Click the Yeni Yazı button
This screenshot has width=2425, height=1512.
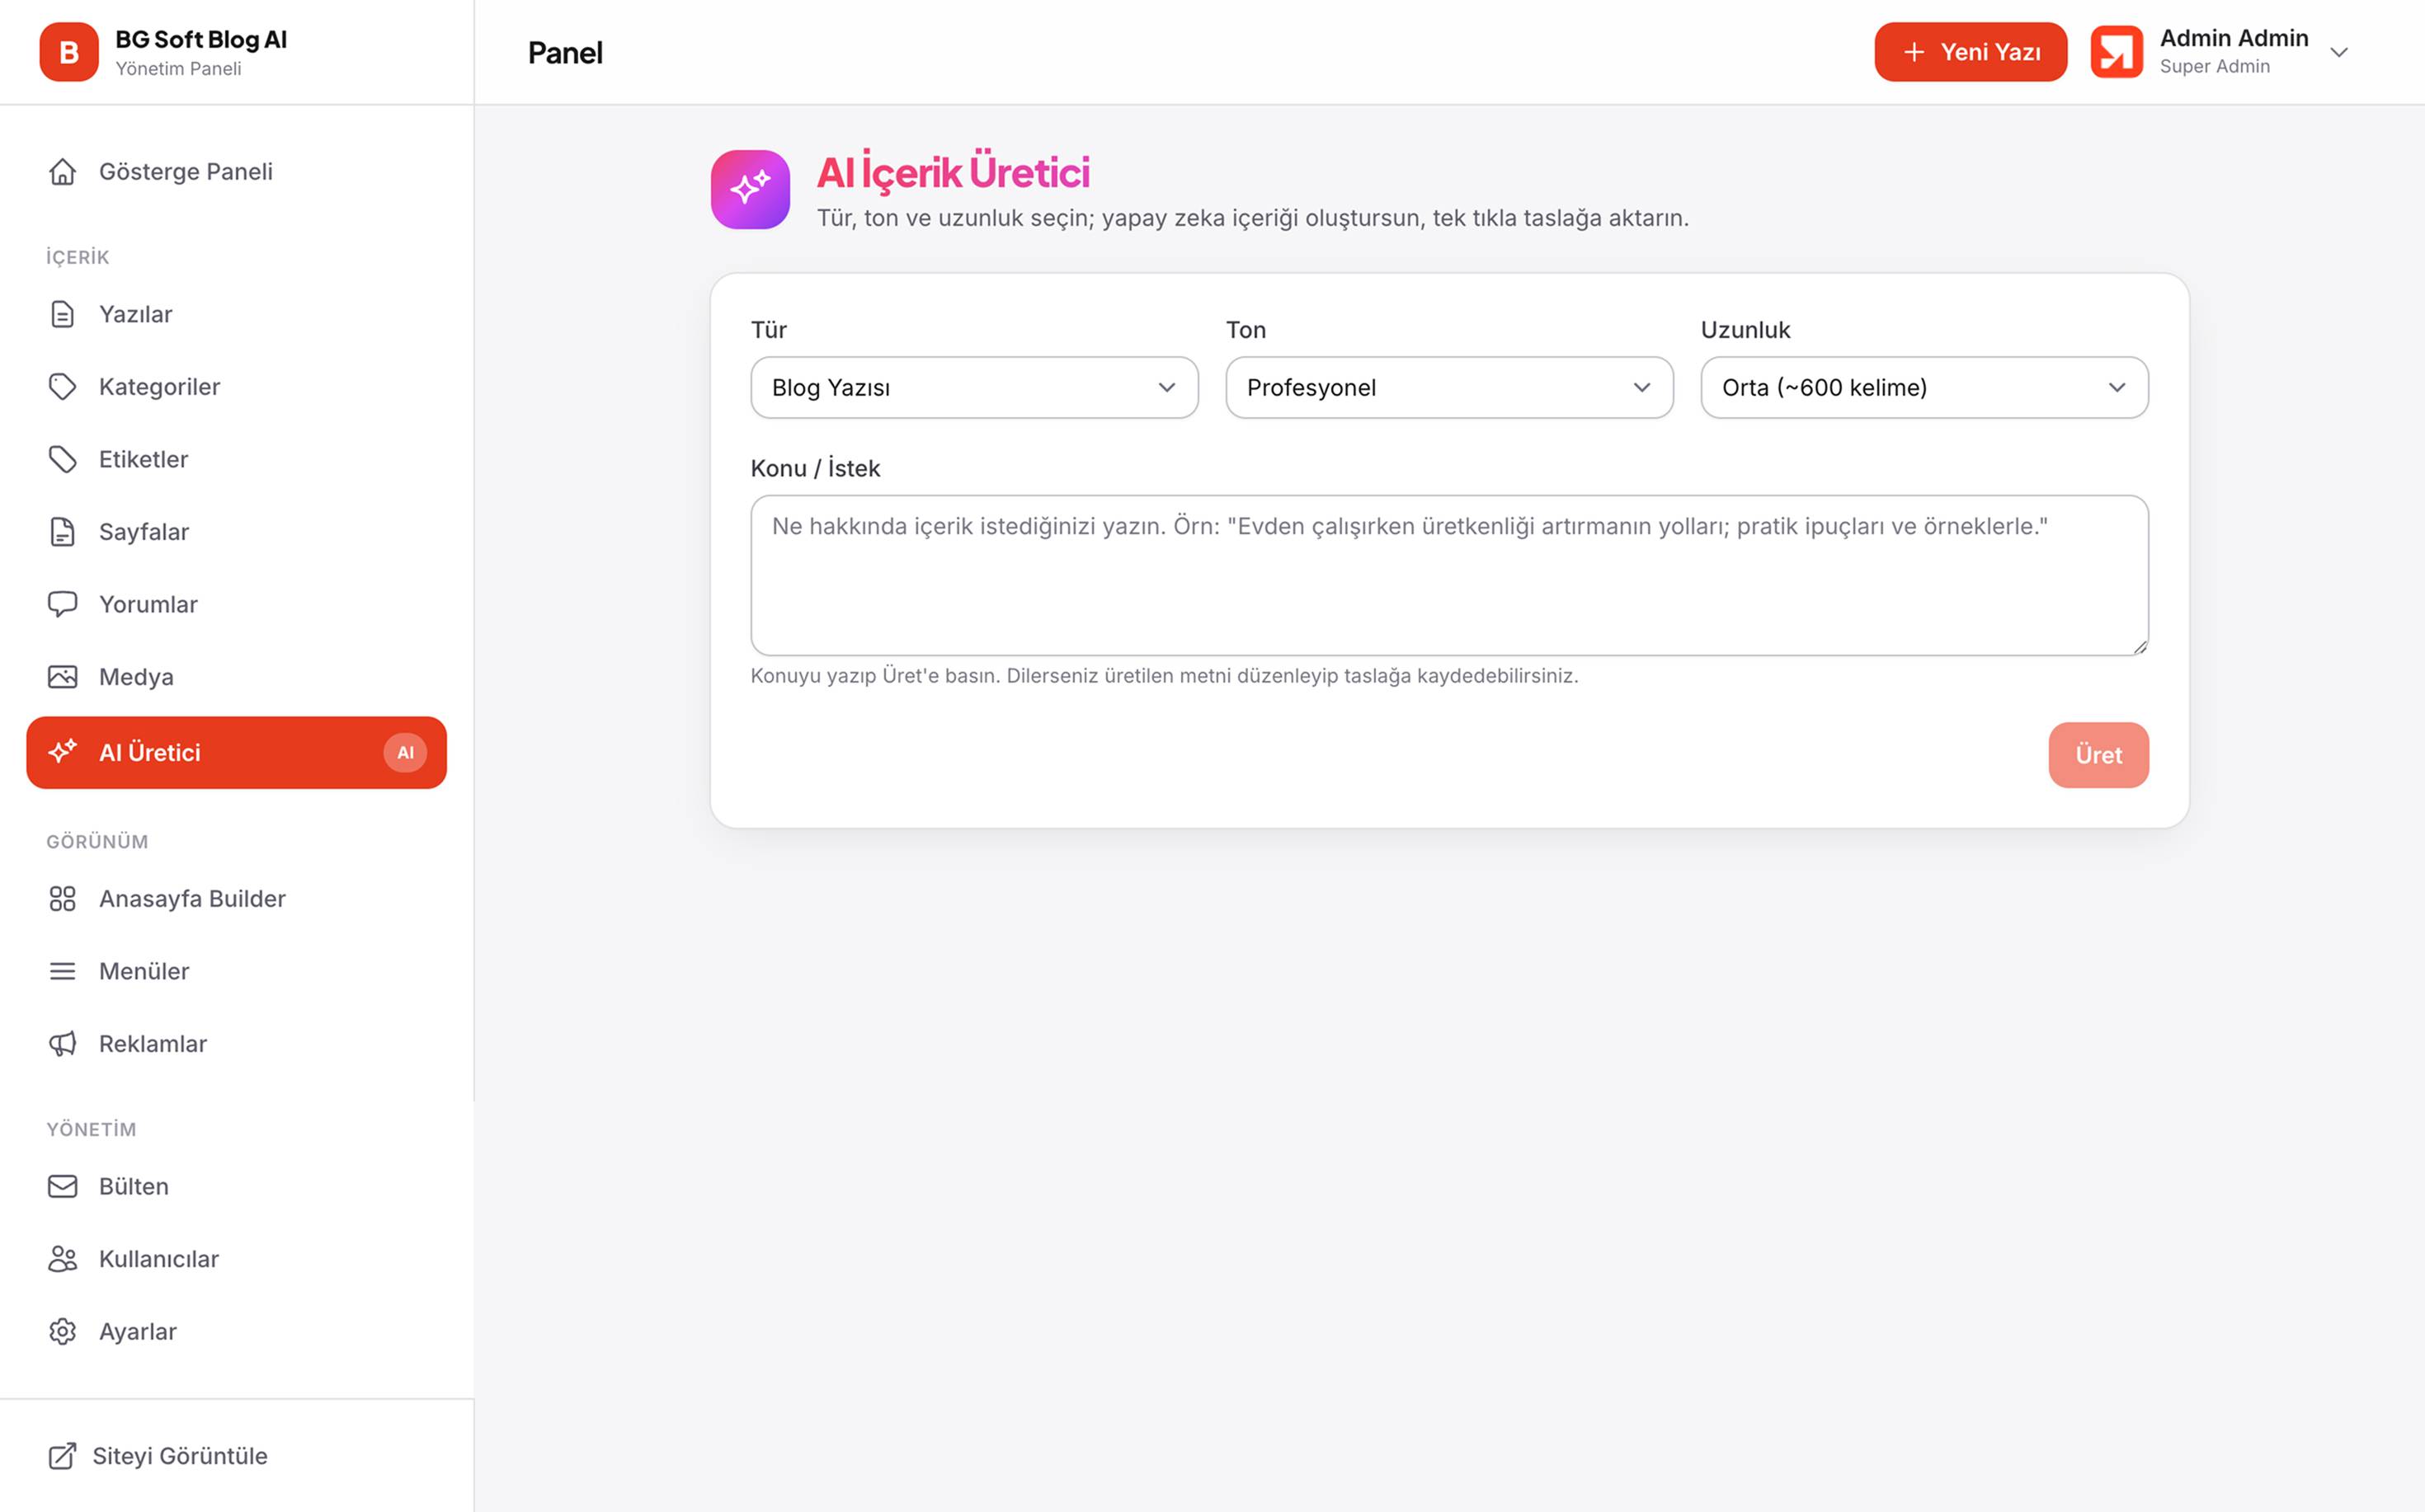tap(1971, 52)
